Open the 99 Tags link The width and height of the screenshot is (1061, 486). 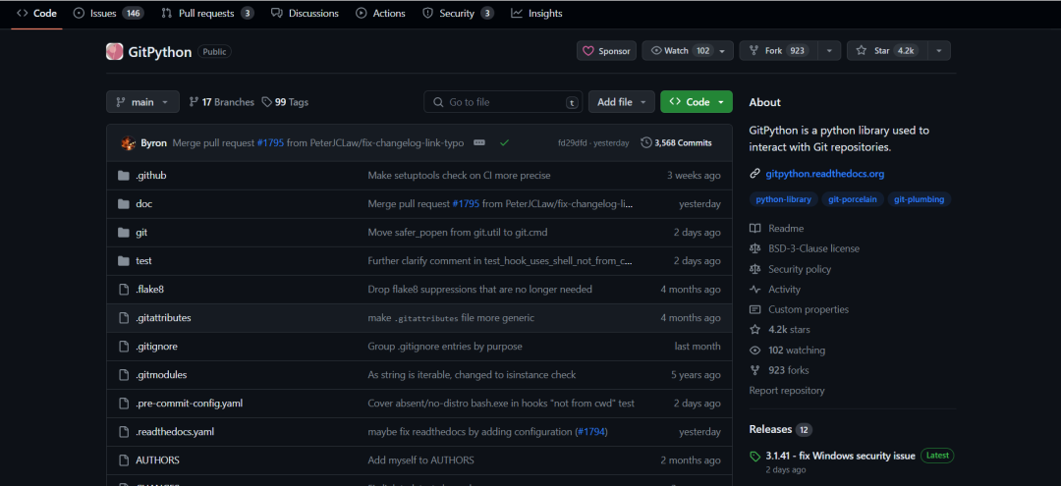[285, 102]
